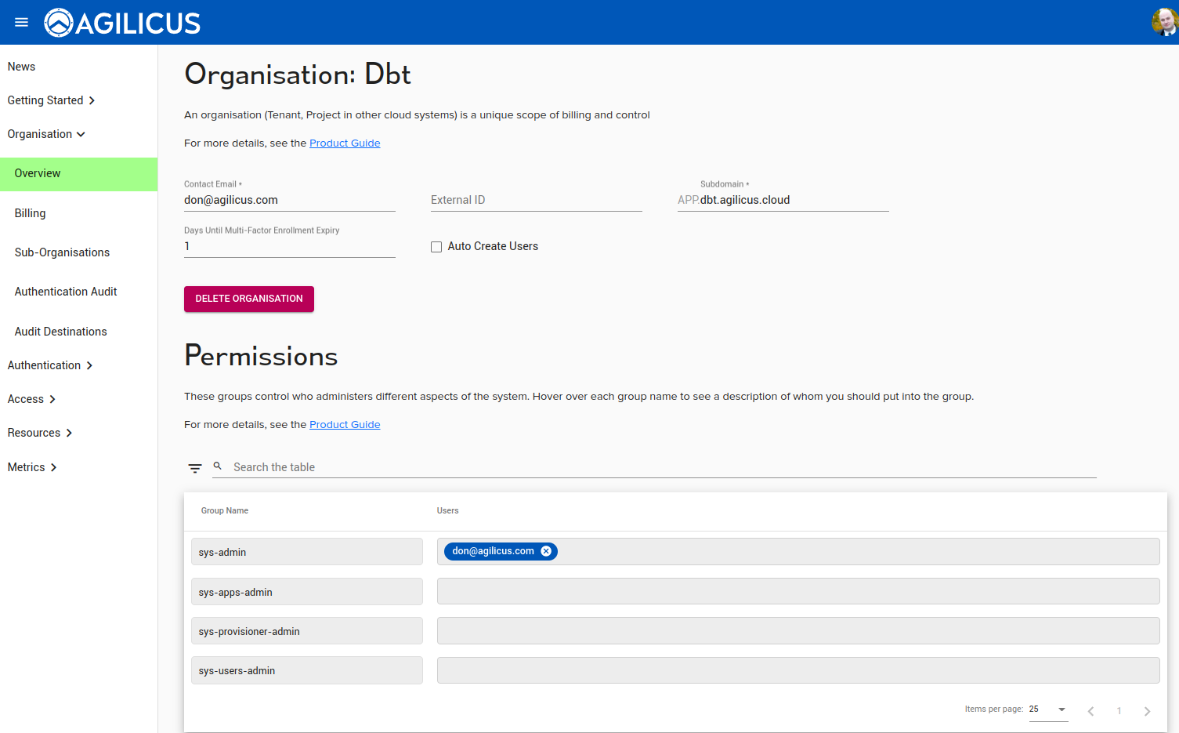Click the Delete Organisation button
The width and height of the screenshot is (1179, 733).
[x=249, y=299]
